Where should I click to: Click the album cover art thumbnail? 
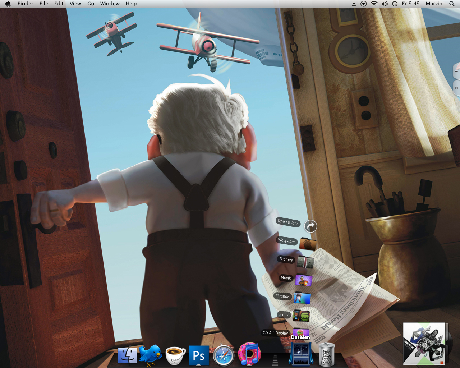[424, 344]
